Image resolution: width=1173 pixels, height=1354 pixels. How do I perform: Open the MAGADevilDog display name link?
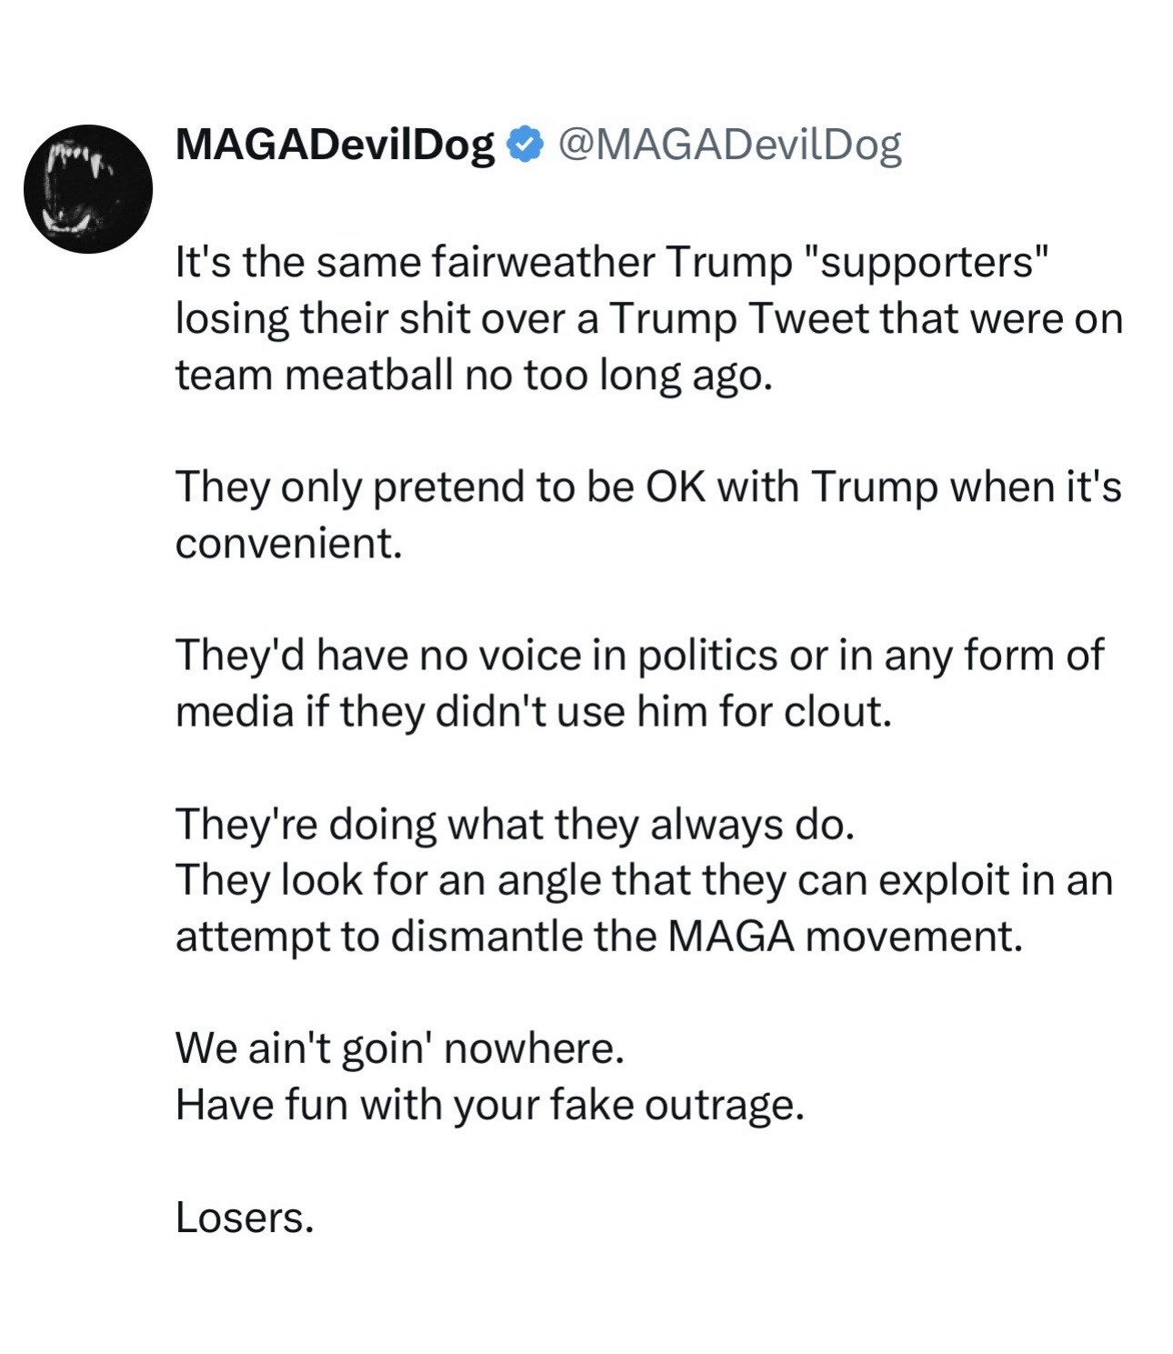pos(334,145)
